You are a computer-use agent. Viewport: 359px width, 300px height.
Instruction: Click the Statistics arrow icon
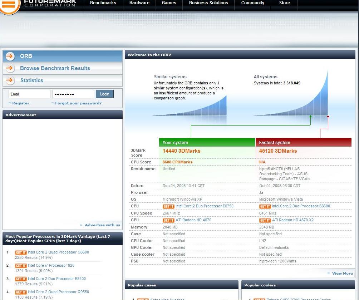[10, 80]
